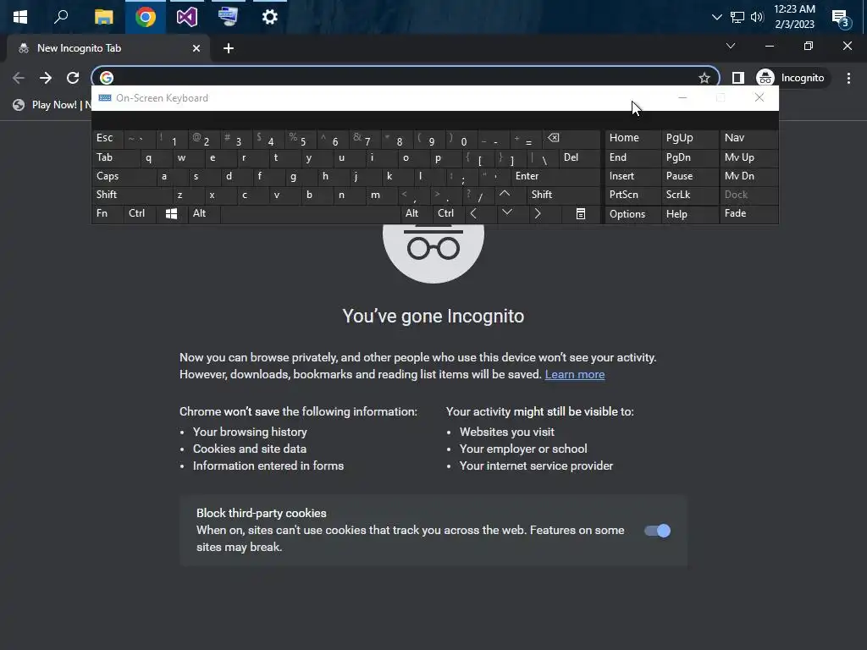
Task: Toggle the left Alt key
Action: (203, 213)
